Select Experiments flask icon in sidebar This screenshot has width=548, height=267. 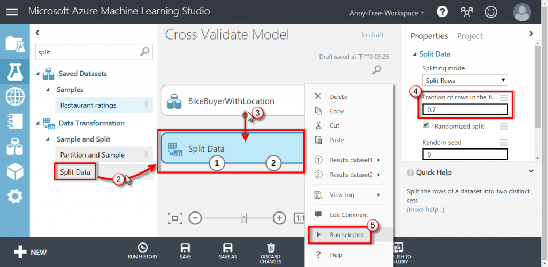[15, 72]
